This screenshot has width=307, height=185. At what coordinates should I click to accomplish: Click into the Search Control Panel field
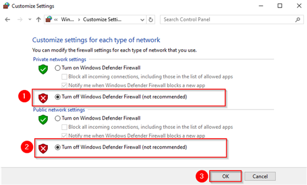(226, 20)
